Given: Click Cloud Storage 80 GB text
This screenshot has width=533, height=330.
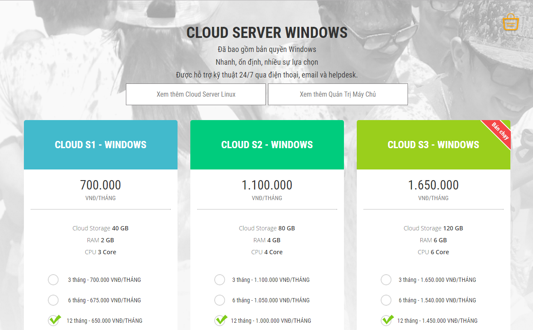Looking at the screenshot, I should (267, 228).
